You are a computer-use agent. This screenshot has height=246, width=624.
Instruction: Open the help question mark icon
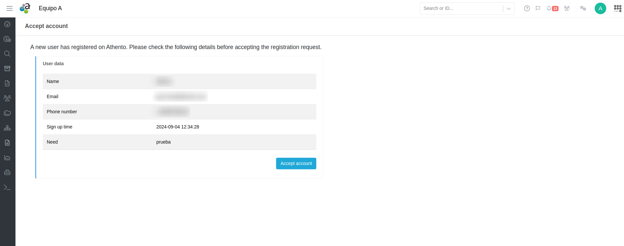click(527, 9)
